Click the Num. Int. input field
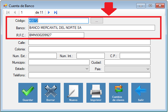168x112 pixels. point(91,56)
